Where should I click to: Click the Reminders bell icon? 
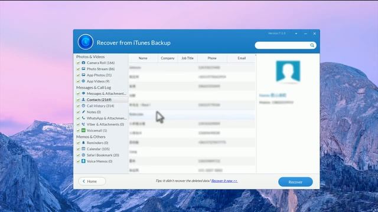[83, 143]
